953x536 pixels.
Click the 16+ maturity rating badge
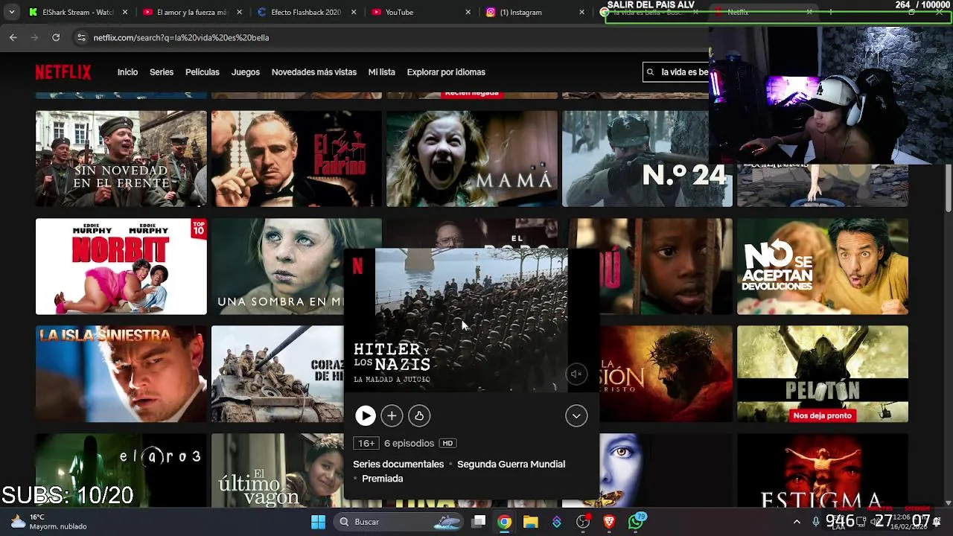(x=366, y=443)
